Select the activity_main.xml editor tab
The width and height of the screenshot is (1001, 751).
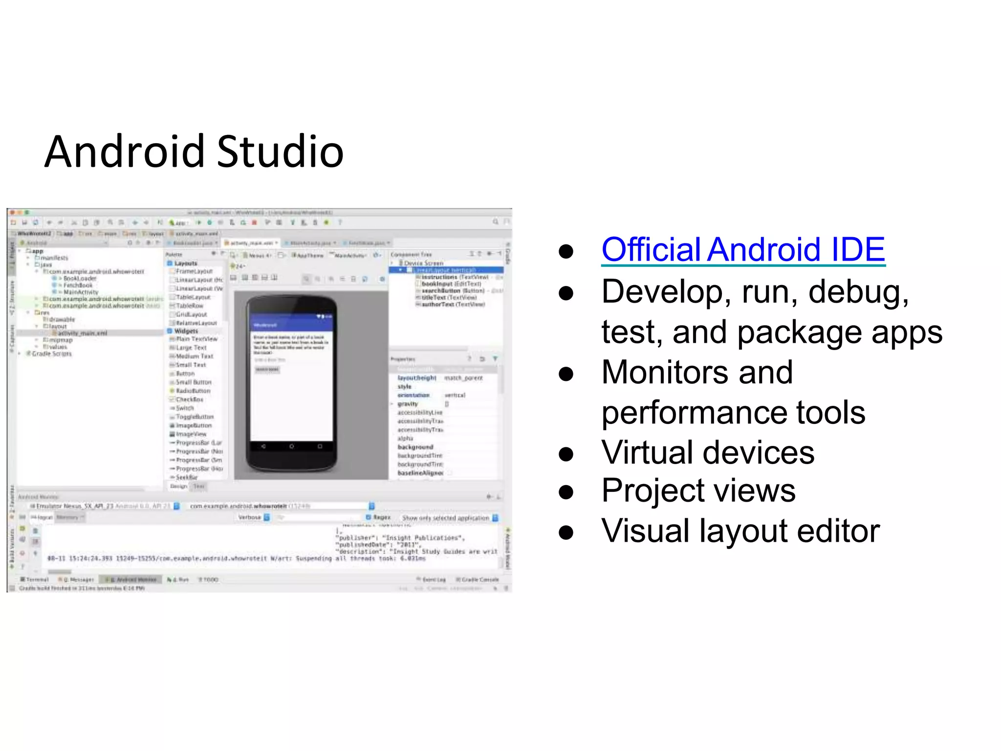click(251, 243)
